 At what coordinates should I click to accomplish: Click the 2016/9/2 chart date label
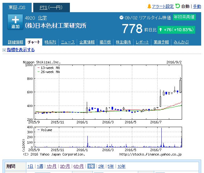tap(174, 62)
